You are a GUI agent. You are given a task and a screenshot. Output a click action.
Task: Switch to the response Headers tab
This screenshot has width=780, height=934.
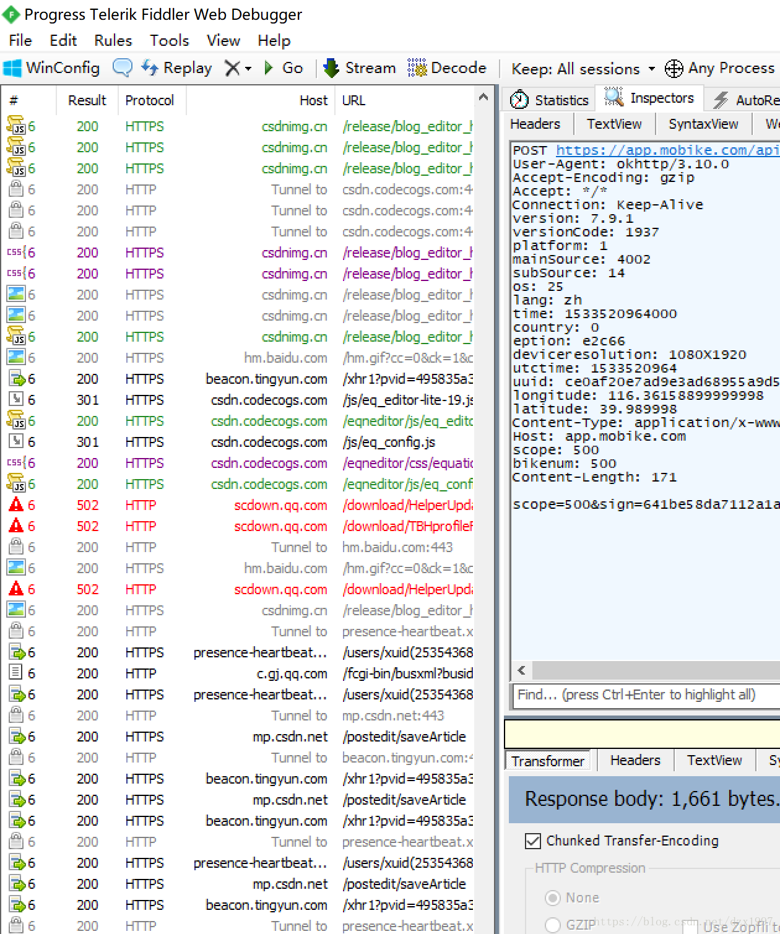click(x=635, y=760)
